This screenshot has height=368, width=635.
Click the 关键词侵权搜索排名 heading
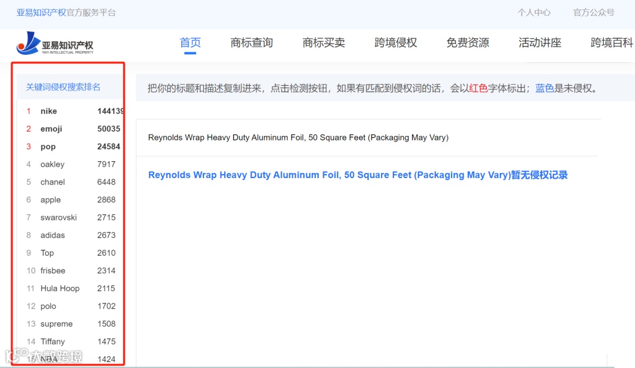pyautogui.click(x=63, y=87)
